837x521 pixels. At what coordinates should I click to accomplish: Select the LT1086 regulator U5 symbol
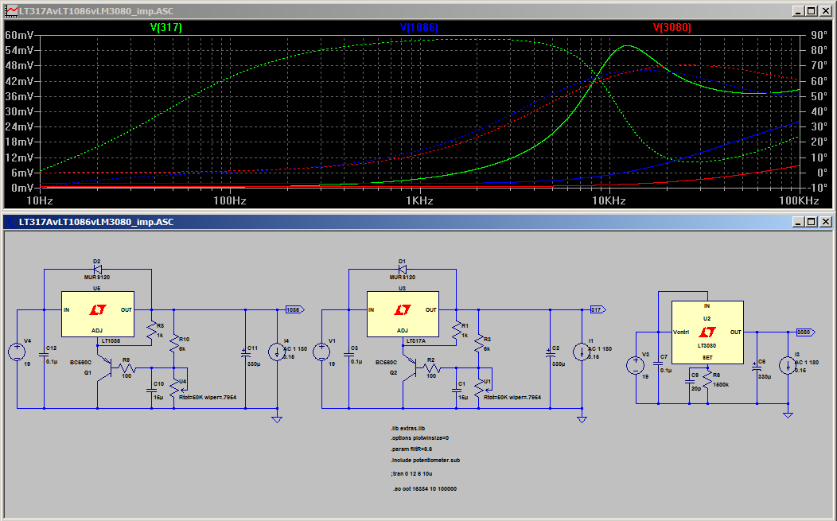click(98, 314)
